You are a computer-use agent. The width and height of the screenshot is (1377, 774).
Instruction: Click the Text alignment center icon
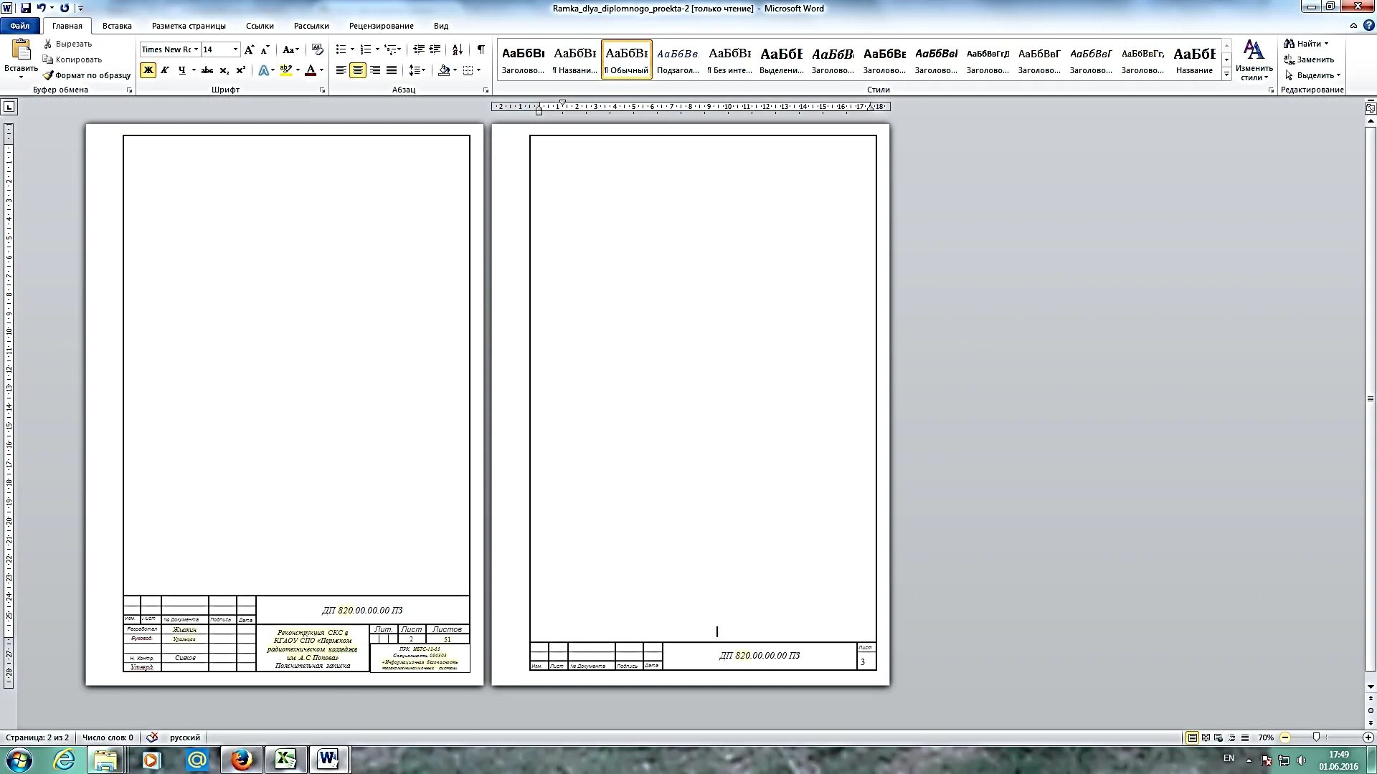357,70
